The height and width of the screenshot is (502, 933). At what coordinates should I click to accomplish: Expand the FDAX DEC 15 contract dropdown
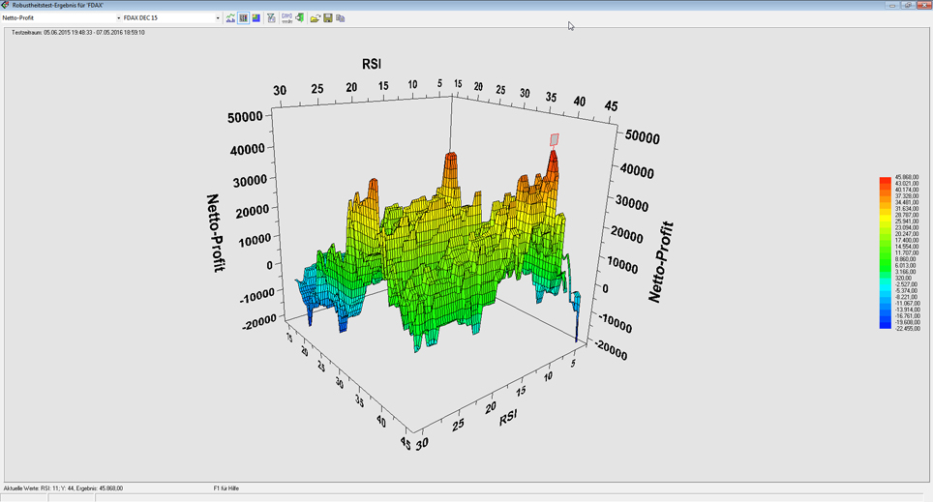(x=218, y=17)
